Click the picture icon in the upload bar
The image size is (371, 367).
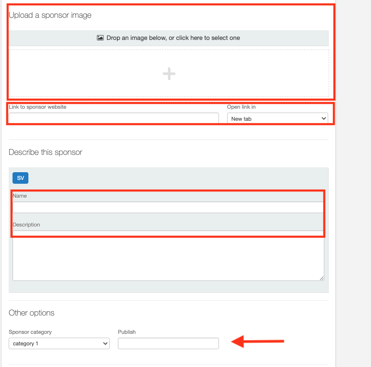[x=100, y=38]
